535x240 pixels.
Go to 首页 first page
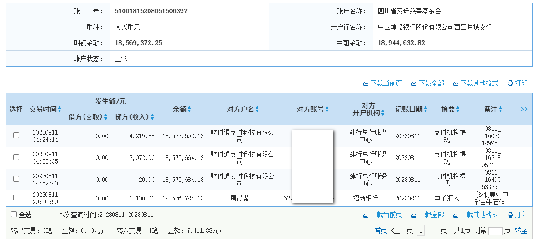click(381, 231)
